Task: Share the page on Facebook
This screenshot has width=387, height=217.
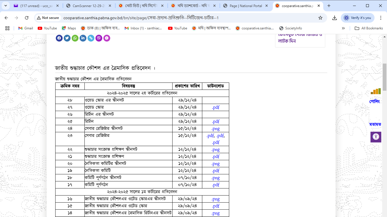Action: tap(59, 38)
